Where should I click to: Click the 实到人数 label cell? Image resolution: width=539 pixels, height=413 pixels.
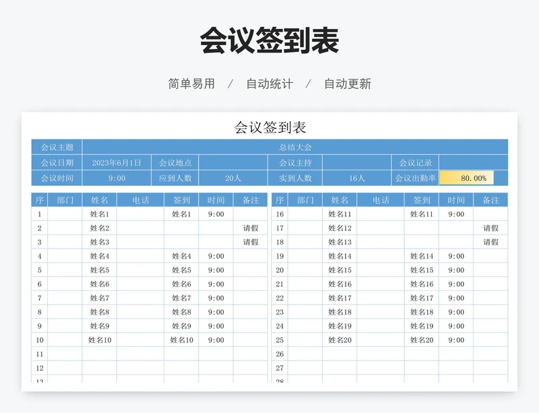click(x=295, y=178)
